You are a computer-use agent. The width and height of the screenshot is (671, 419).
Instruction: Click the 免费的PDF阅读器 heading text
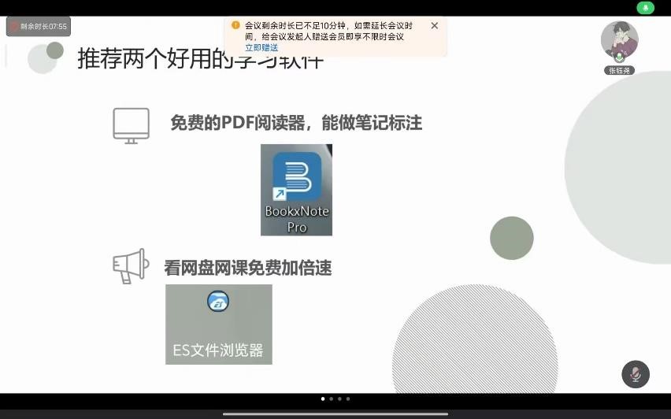click(296, 123)
